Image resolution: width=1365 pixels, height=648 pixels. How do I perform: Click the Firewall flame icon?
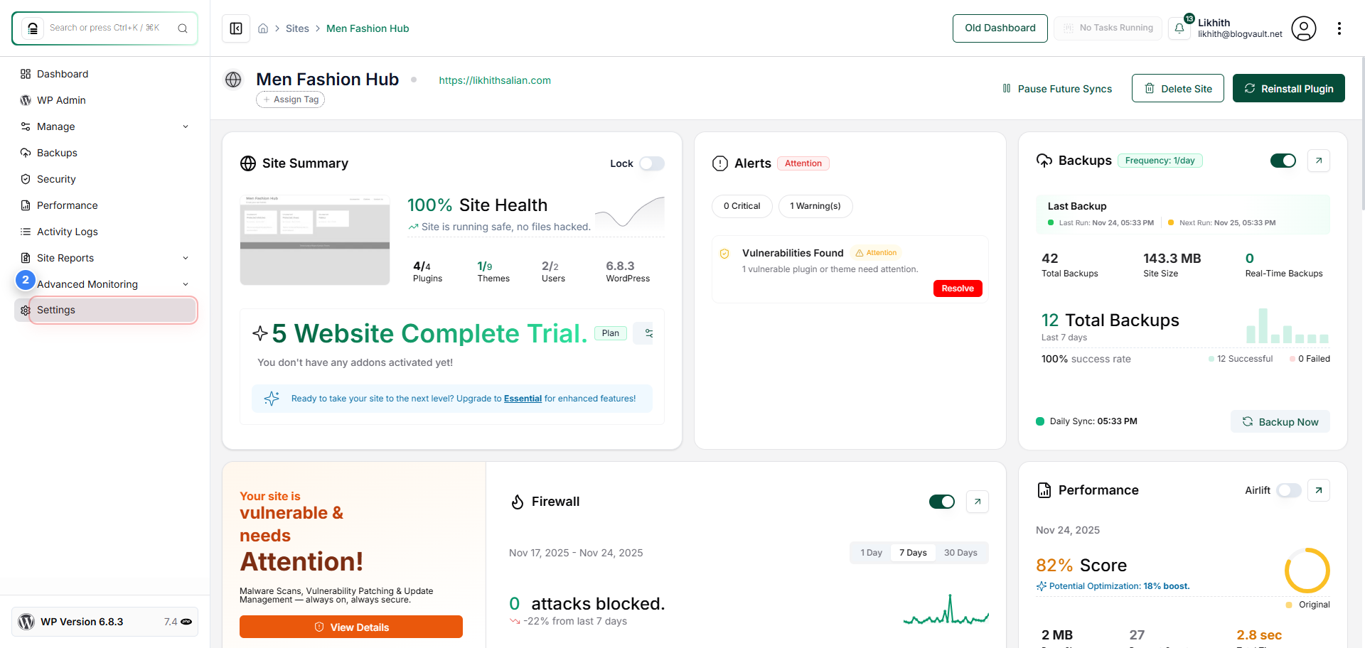click(x=518, y=502)
